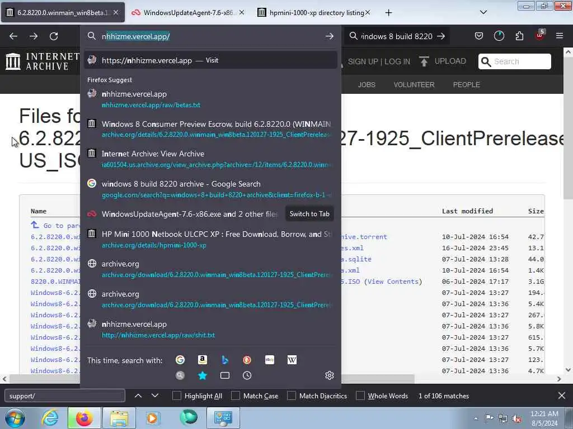Close the hpmini-1000-xp directory listing tab
The height and width of the screenshot is (429, 573).
(x=368, y=13)
